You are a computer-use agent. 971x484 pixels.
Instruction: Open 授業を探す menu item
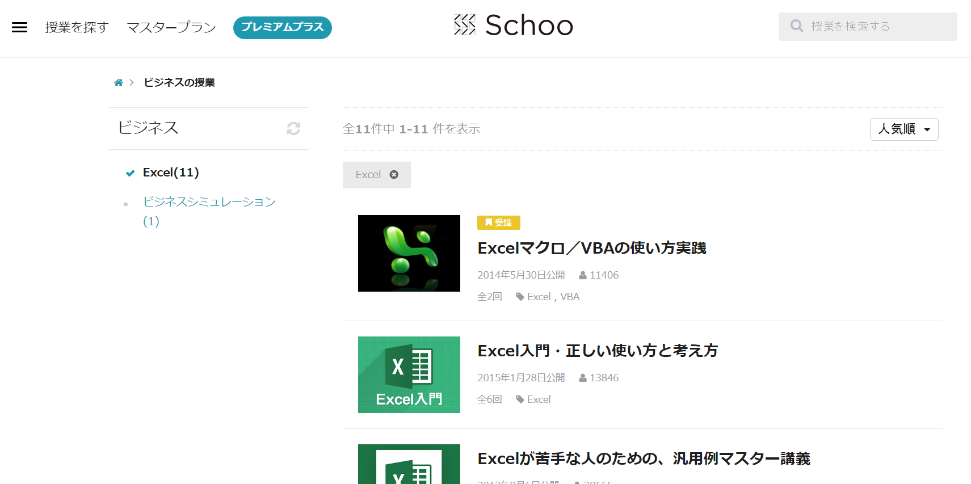click(x=77, y=27)
